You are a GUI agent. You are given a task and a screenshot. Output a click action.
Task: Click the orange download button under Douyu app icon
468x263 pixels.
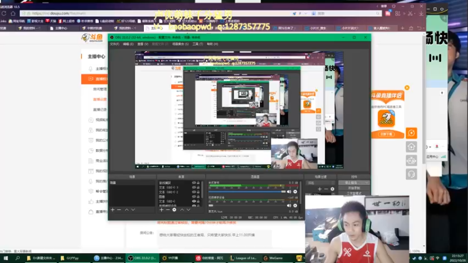387,134
